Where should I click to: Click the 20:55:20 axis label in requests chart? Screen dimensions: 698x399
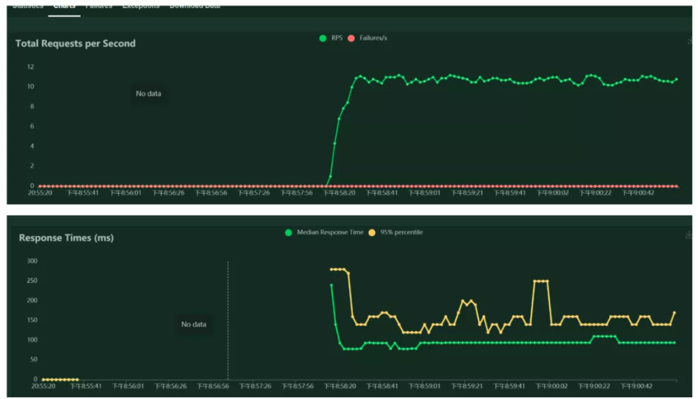coord(40,192)
